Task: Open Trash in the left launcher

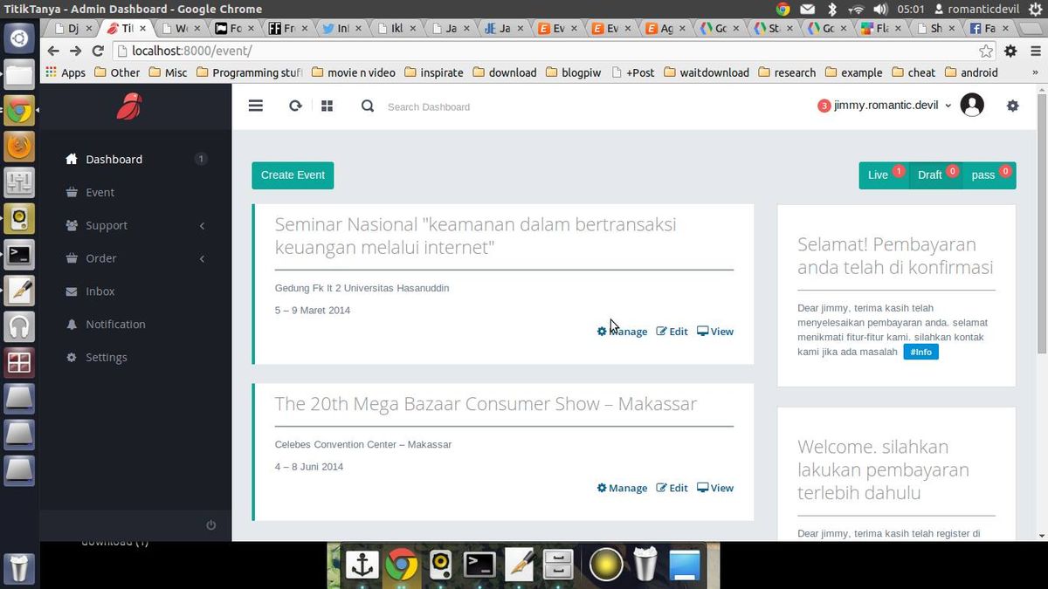Action: 19,568
